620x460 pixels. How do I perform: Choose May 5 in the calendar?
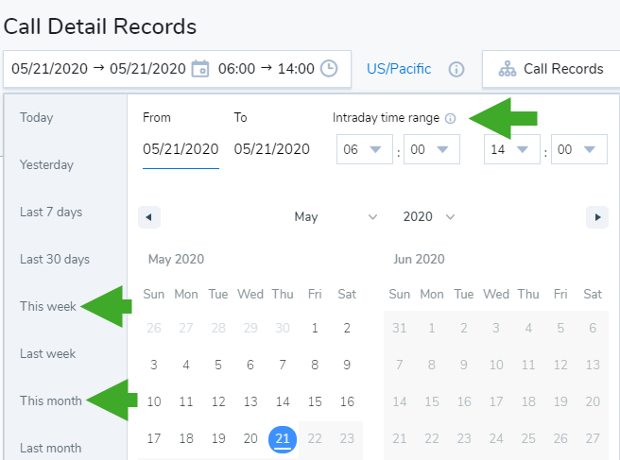pos(218,365)
